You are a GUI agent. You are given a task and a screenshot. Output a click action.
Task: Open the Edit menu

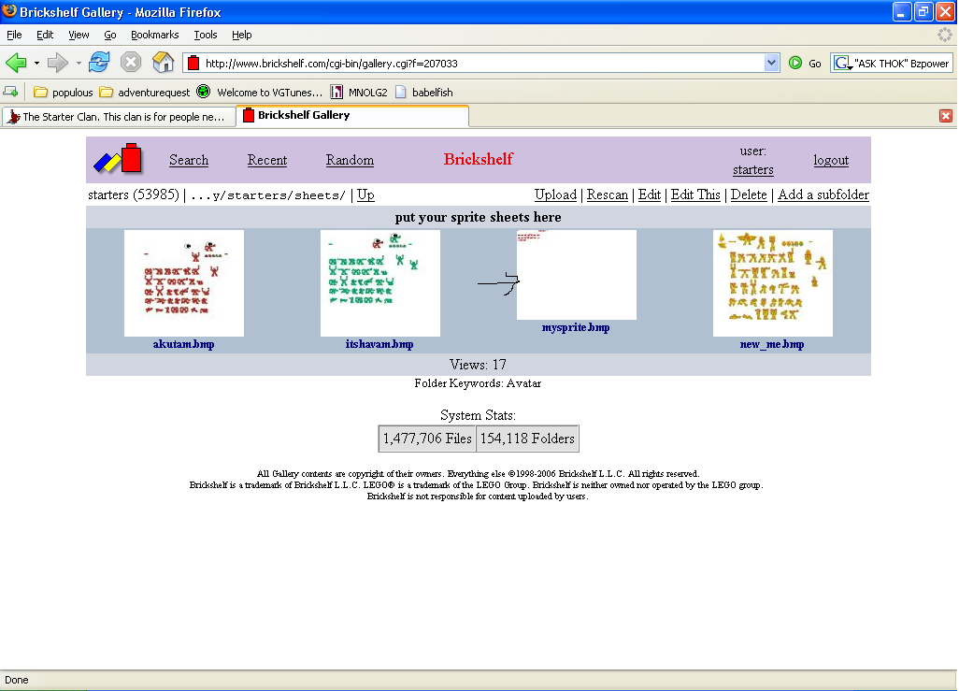pyautogui.click(x=45, y=35)
